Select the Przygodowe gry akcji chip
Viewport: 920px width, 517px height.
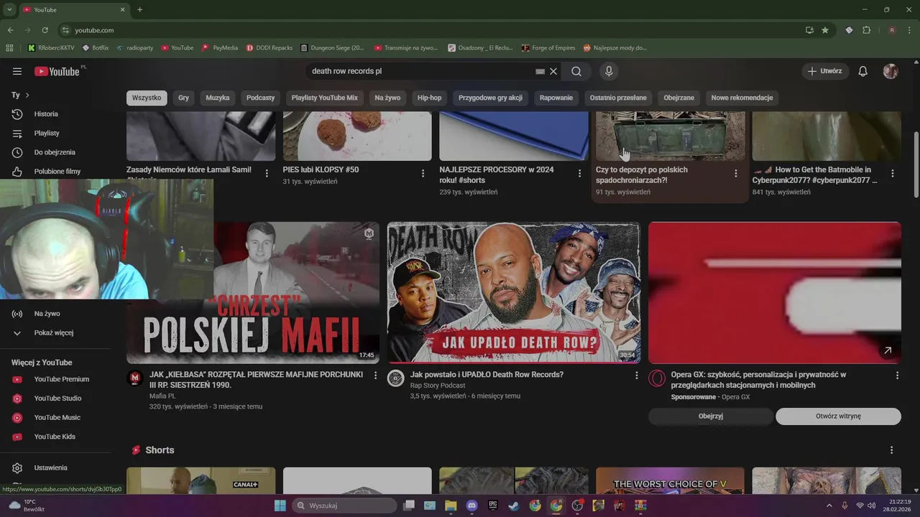490,98
